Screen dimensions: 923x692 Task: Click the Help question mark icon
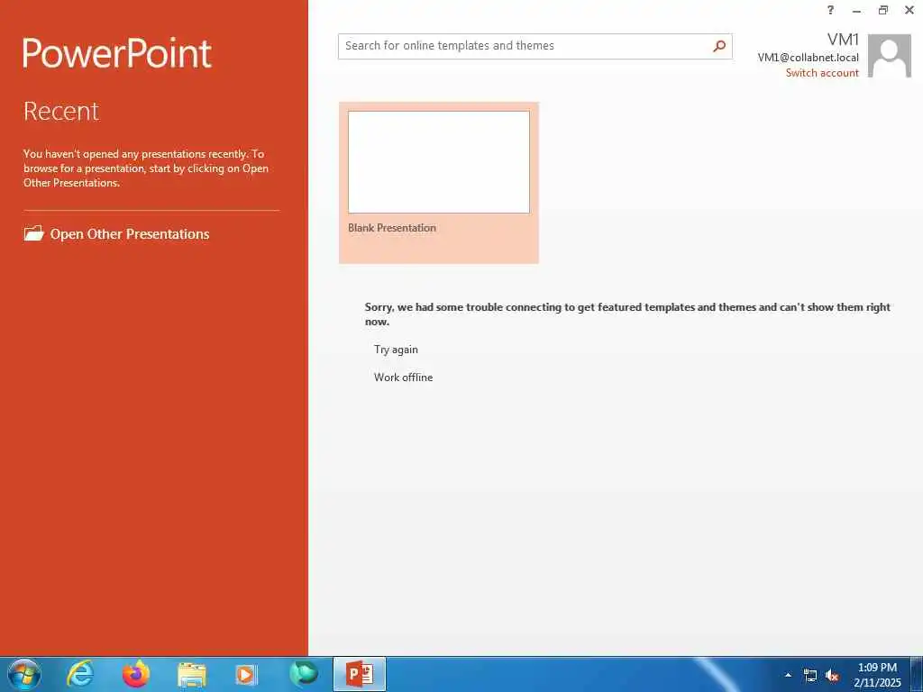(x=830, y=10)
